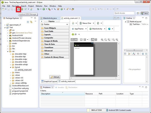The width and height of the screenshot is (151, 113).
Task: Toggle fill height layout button
Action: coord(76,40)
